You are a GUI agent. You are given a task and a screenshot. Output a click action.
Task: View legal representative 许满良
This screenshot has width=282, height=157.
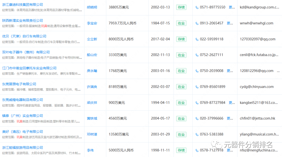(x=92, y=87)
